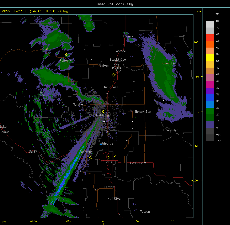This screenshot has height=225, width=230.
Task: Click the ThreeHills town label
Action: click(142, 112)
